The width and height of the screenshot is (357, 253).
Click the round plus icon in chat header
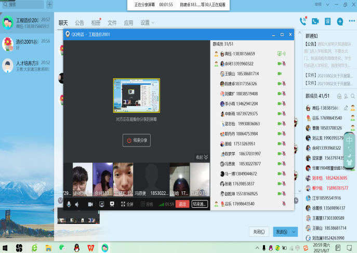pyautogui.click(x=340, y=21)
